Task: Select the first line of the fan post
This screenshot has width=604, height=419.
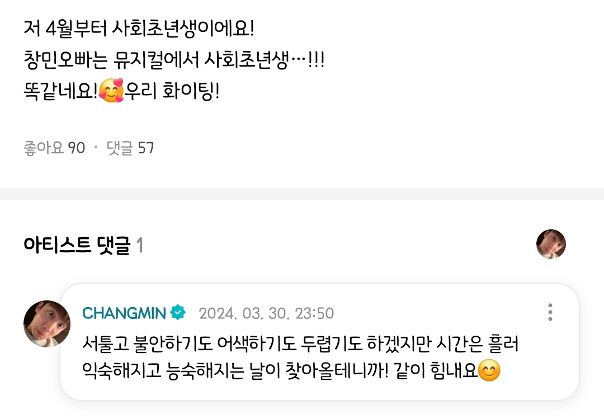Action: click(x=139, y=29)
